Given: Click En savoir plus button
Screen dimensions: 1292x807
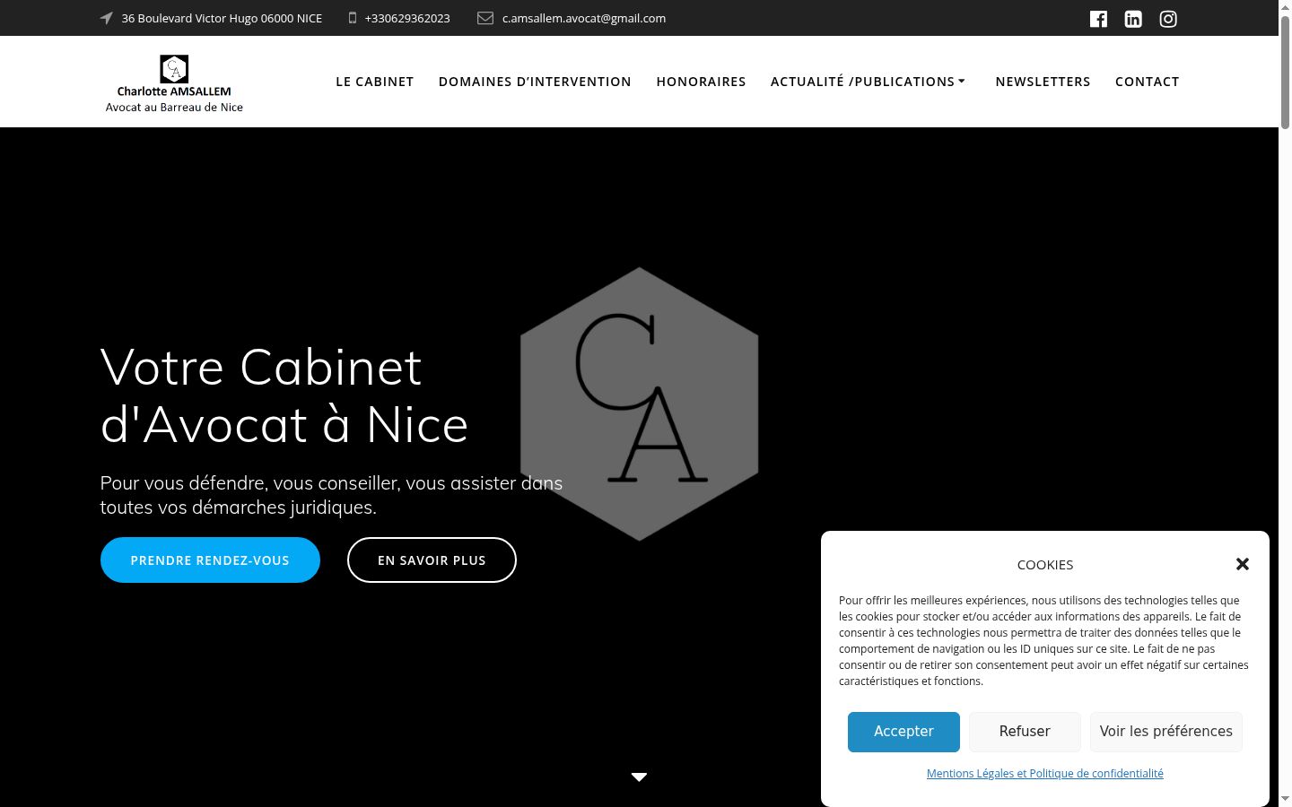Looking at the screenshot, I should pos(432,560).
